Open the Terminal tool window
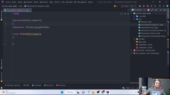The height and width of the screenshot is (95, 170). [x=61, y=85]
